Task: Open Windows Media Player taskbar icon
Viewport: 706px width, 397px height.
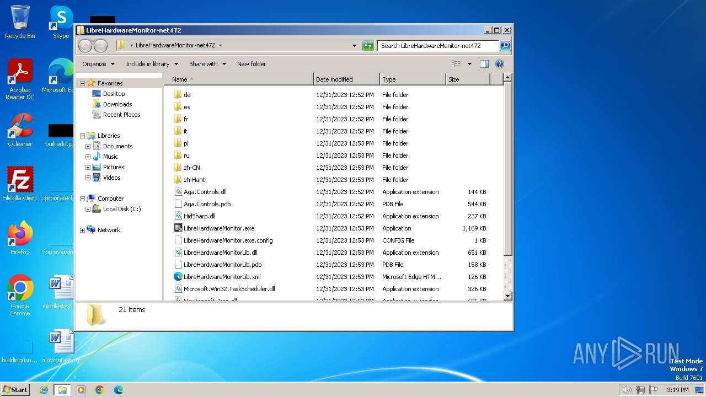Action: click(x=81, y=390)
